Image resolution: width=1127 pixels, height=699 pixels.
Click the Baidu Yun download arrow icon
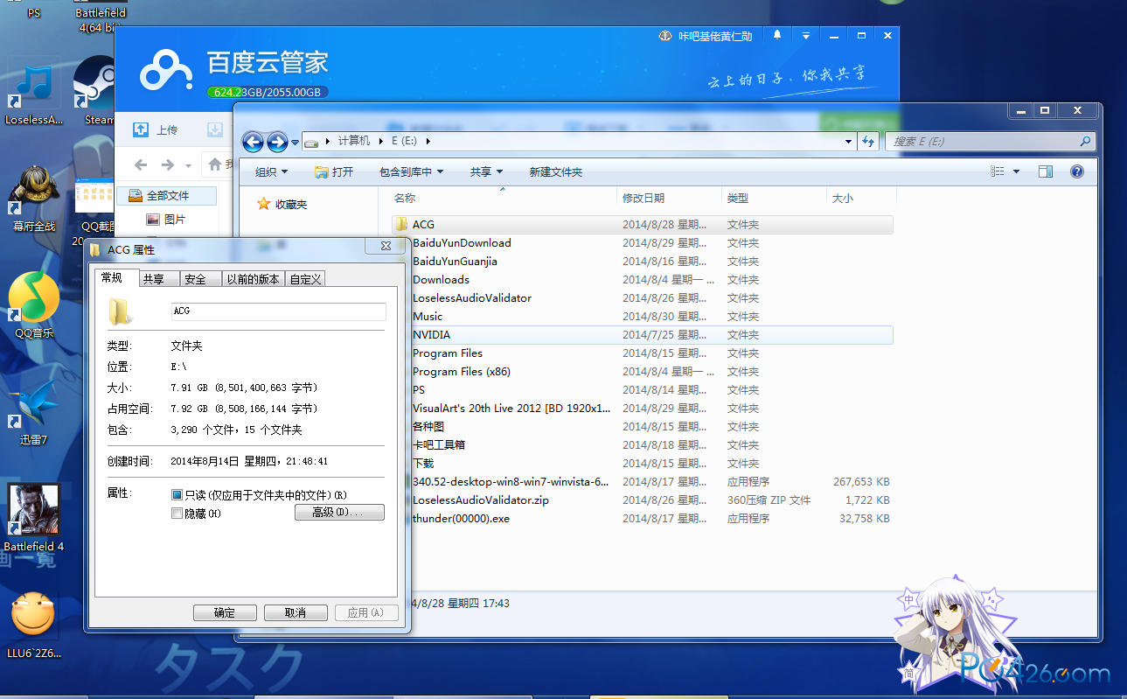(x=215, y=129)
